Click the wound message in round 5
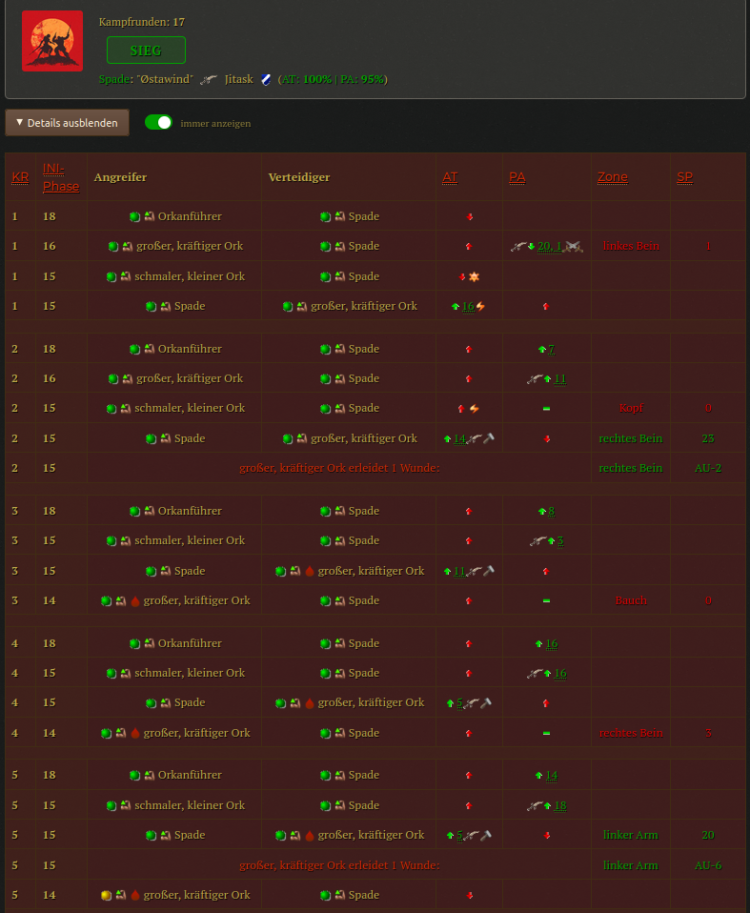This screenshot has height=913, width=750. [339, 866]
